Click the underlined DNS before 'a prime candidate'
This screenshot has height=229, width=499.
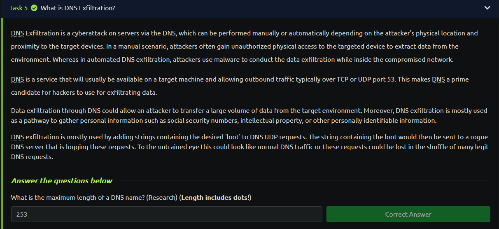[438, 79]
